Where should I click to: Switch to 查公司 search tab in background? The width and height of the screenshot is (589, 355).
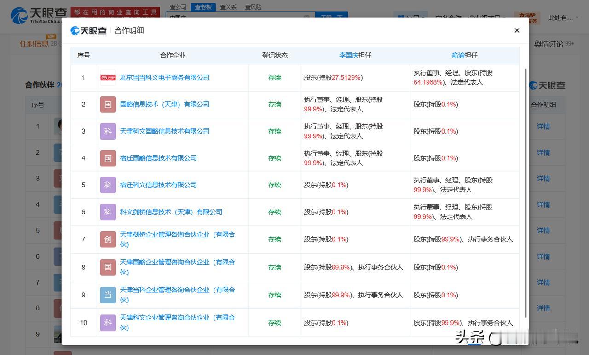pos(178,7)
